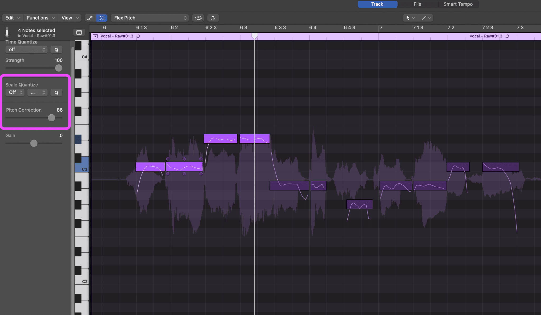The image size is (541, 315).
Task: Open the View menu
Action: (x=69, y=18)
